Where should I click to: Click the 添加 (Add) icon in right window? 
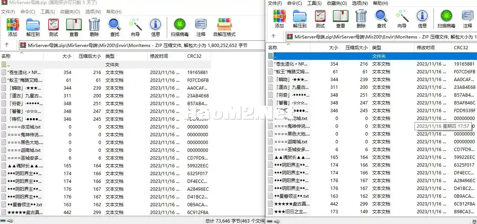click(279, 19)
